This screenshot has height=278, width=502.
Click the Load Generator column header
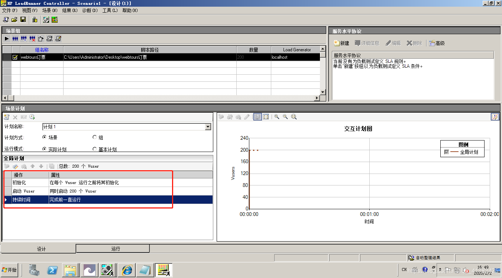pos(296,49)
